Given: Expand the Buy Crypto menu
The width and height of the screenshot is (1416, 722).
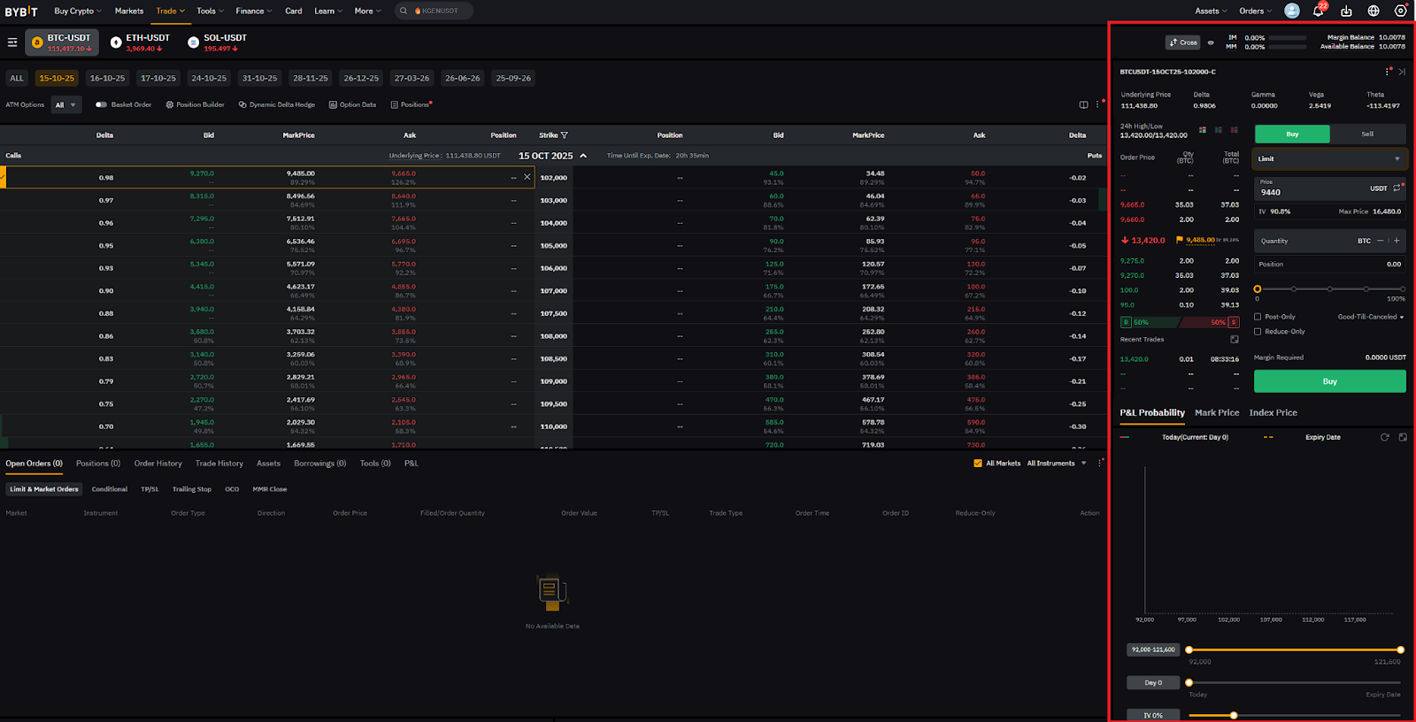Looking at the screenshot, I should coord(78,12).
